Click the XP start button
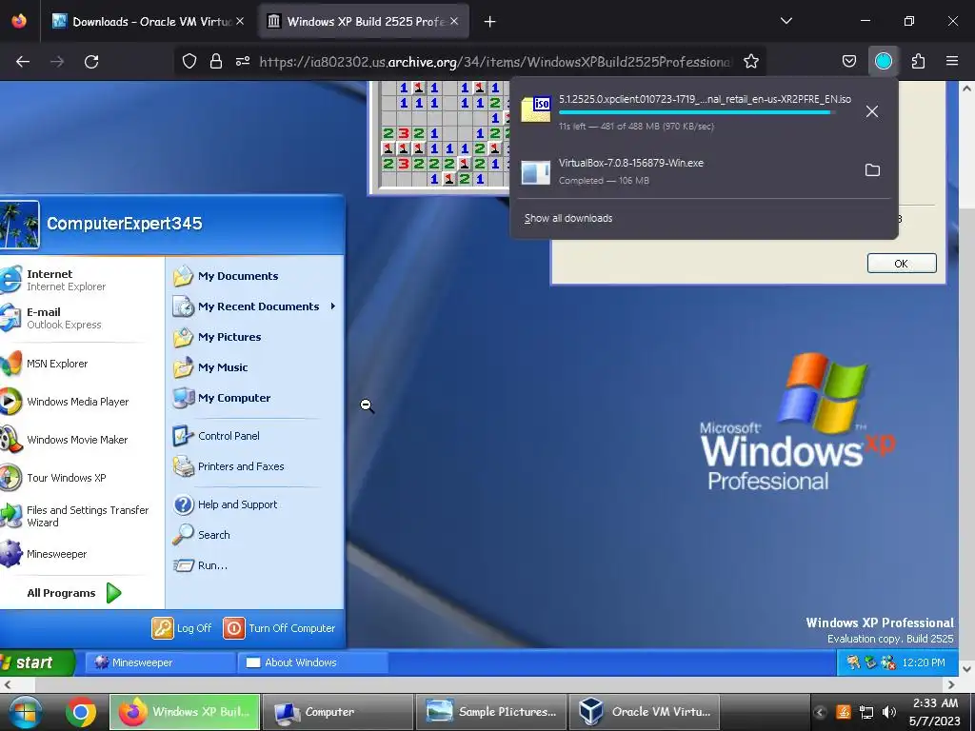The image size is (975, 731). tap(36, 662)
